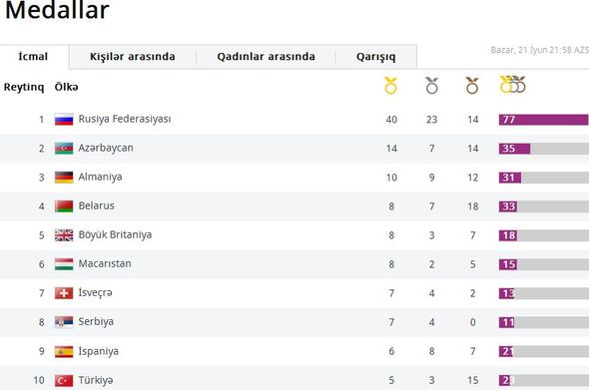Click the Russian Federation flag icon
This screenshot has height=390, width=589.
coord(64,120)
